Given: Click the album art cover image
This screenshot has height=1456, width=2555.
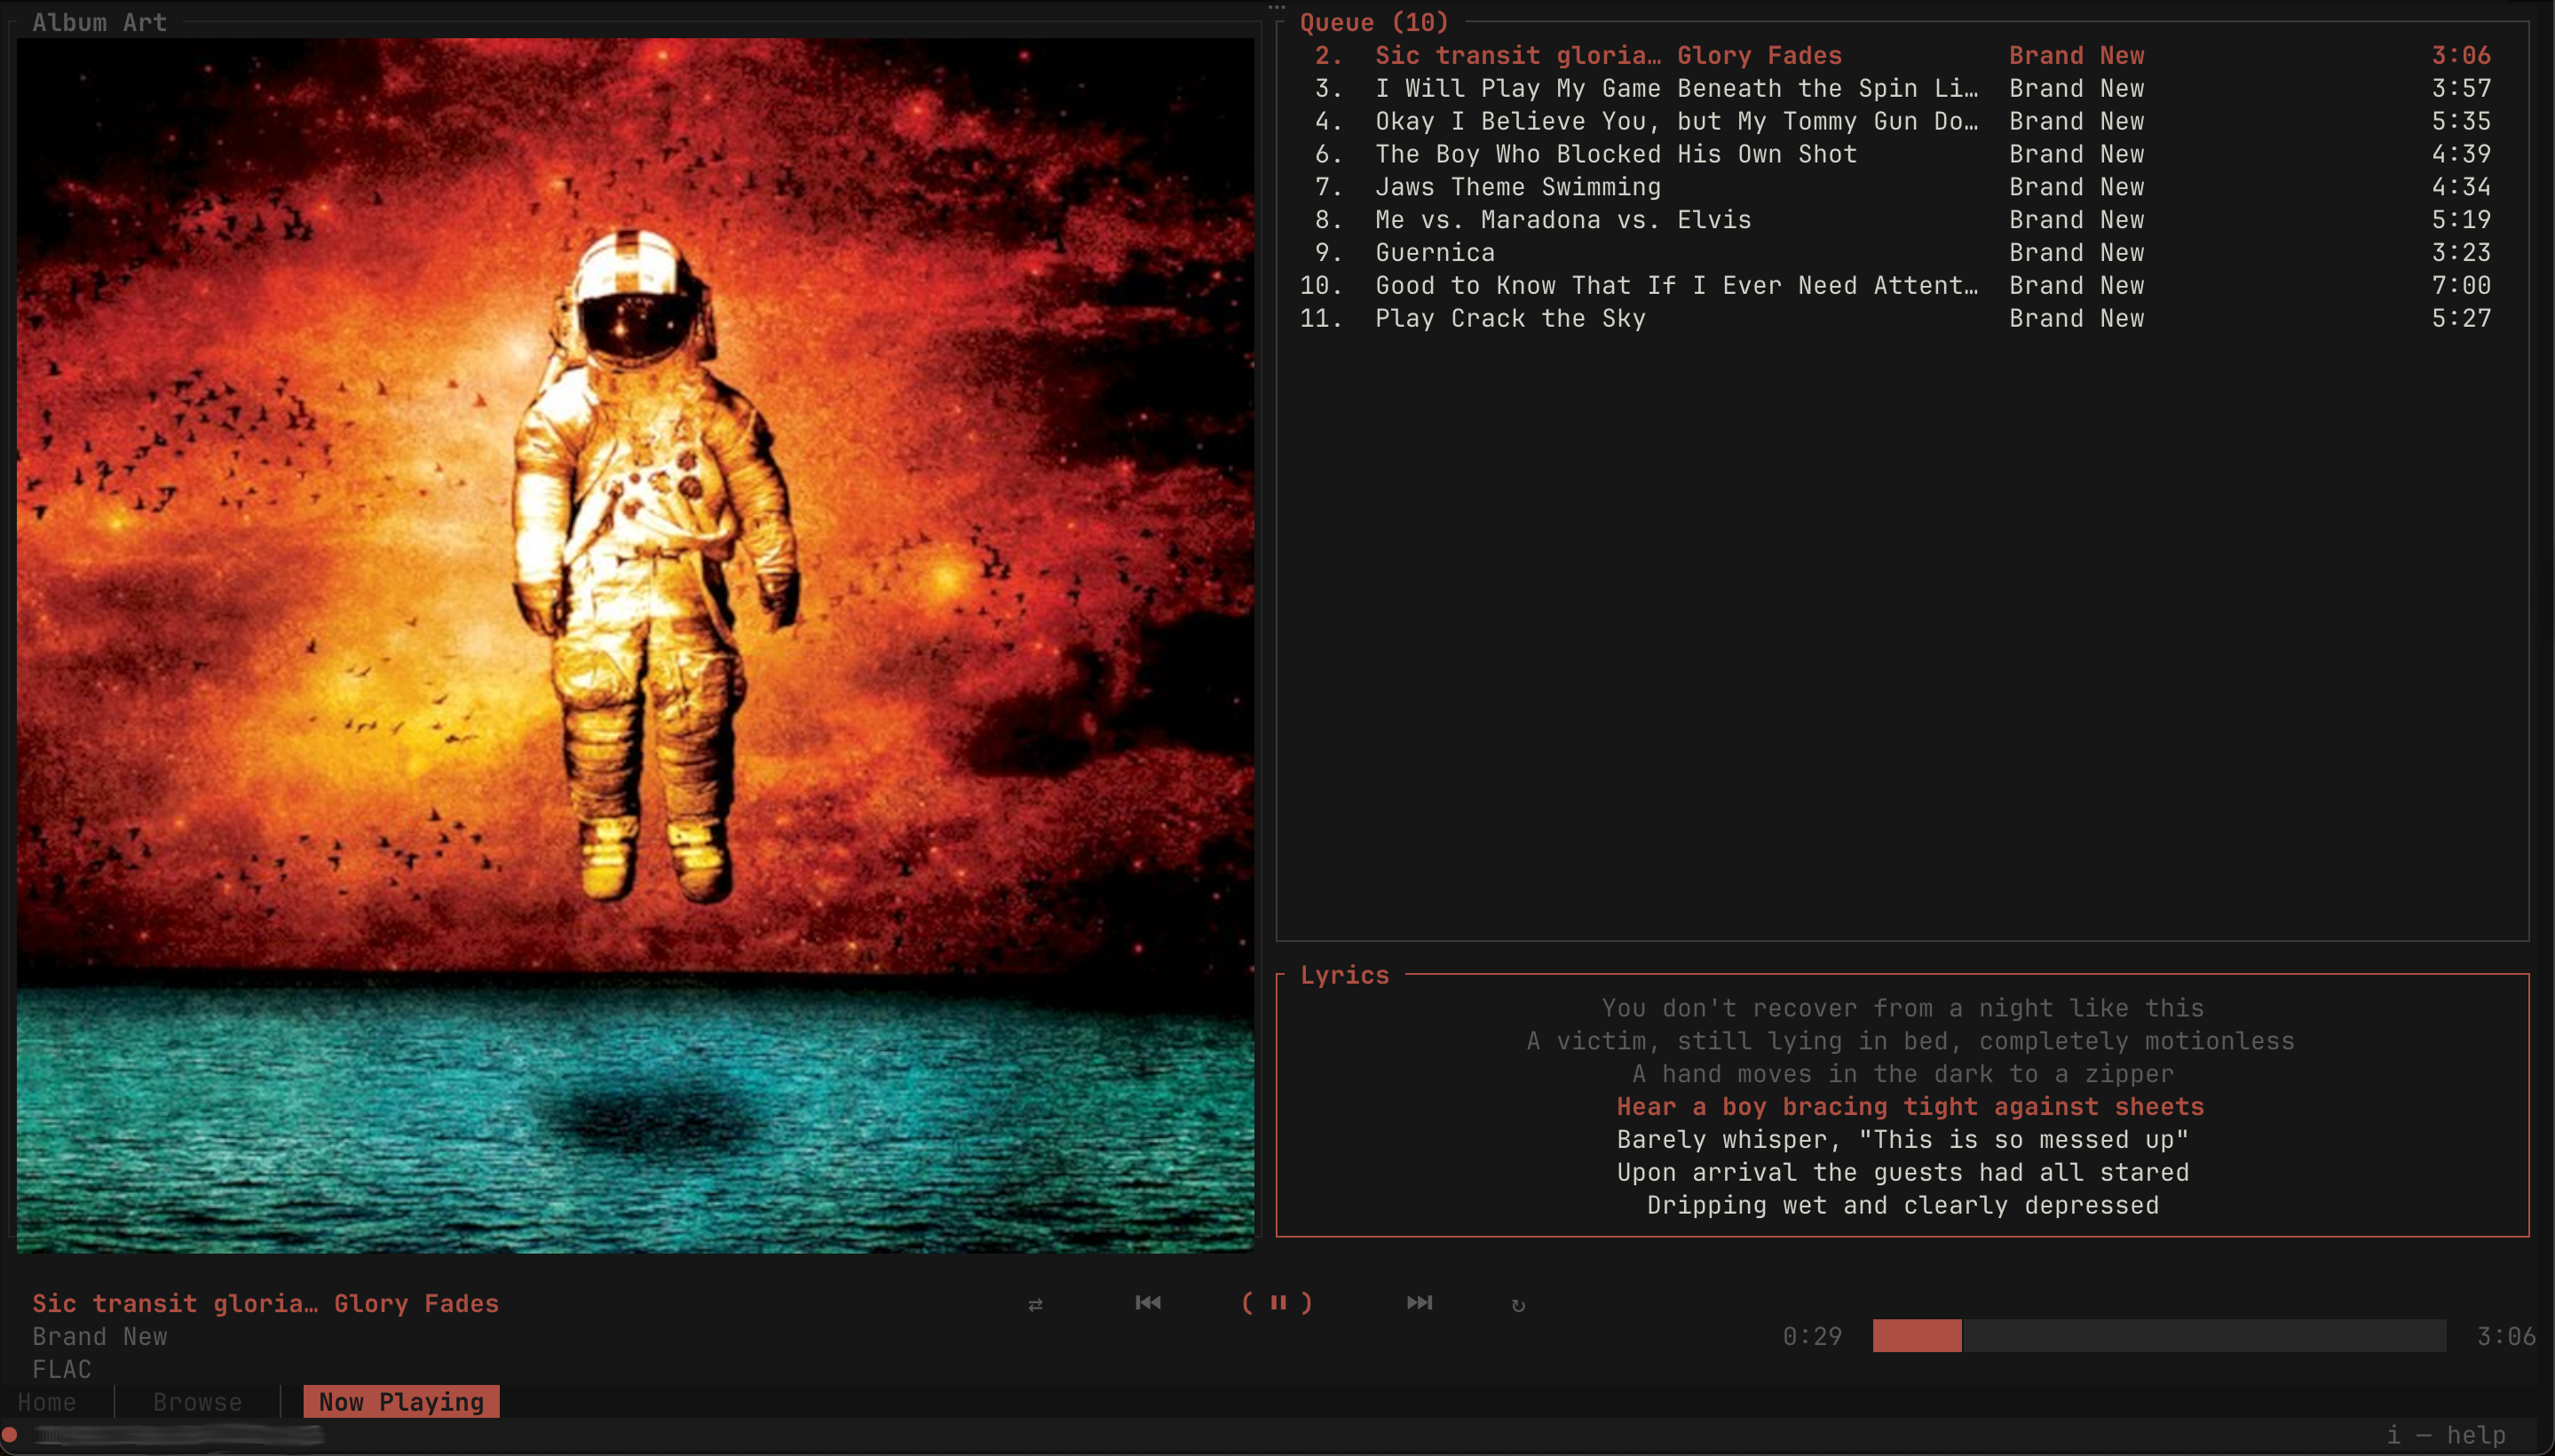Looking at the screenshot, I should point(636,645).
